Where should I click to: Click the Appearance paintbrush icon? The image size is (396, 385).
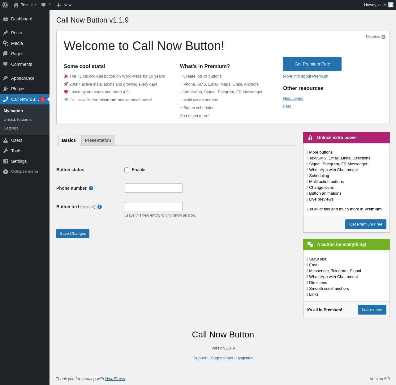point(6,78)
